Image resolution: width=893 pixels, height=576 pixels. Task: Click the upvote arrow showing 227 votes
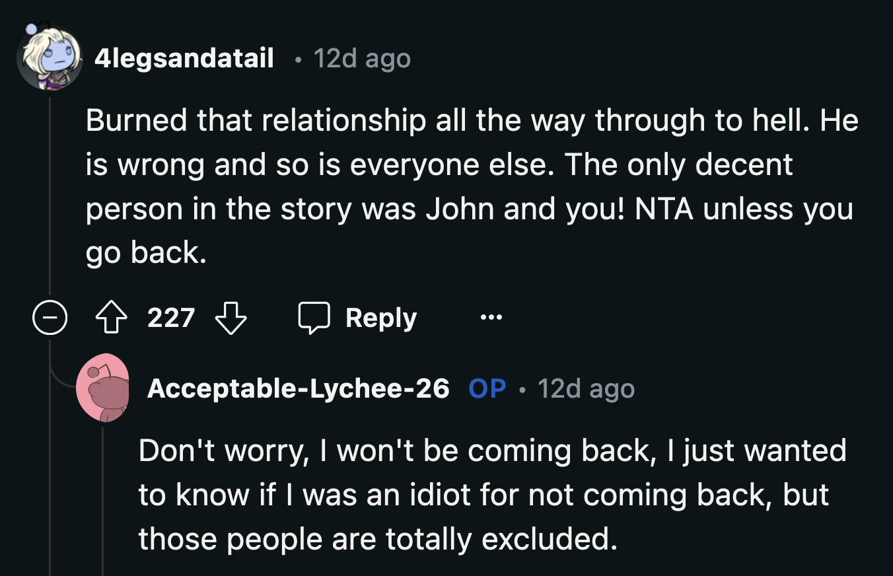point(112,317)
